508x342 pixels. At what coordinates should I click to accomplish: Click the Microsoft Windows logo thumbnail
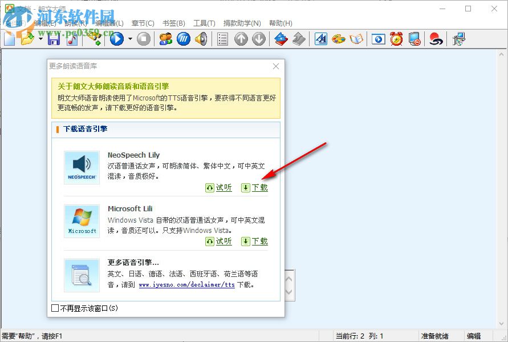tap(82, 221)
